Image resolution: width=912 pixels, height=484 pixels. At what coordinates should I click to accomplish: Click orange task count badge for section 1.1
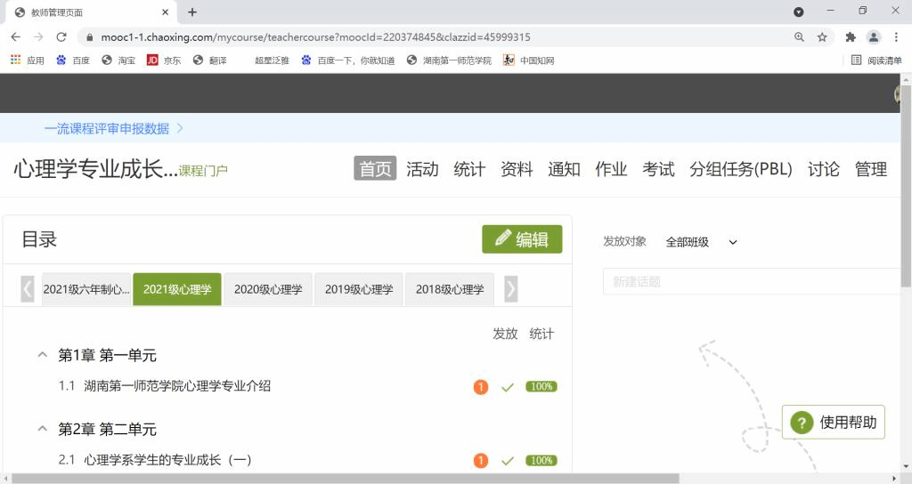point(481,387)
